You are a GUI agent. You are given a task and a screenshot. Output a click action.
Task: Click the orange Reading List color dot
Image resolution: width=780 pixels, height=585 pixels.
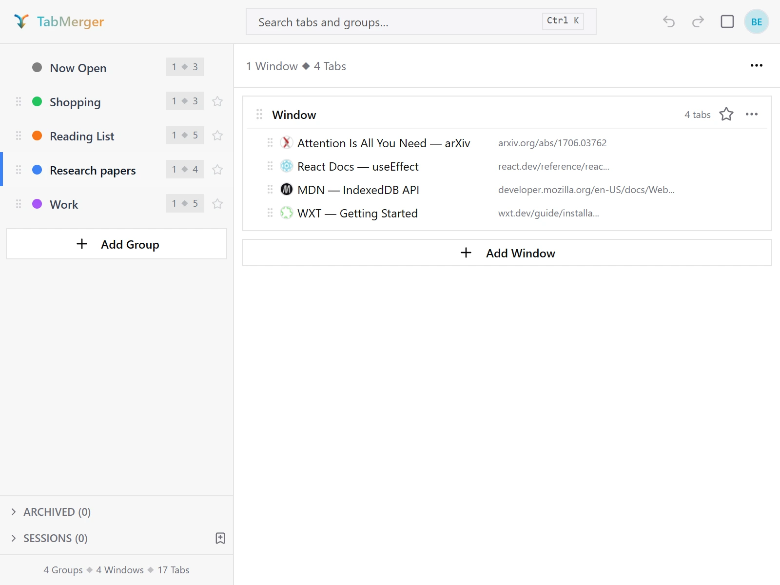point(37,136)
